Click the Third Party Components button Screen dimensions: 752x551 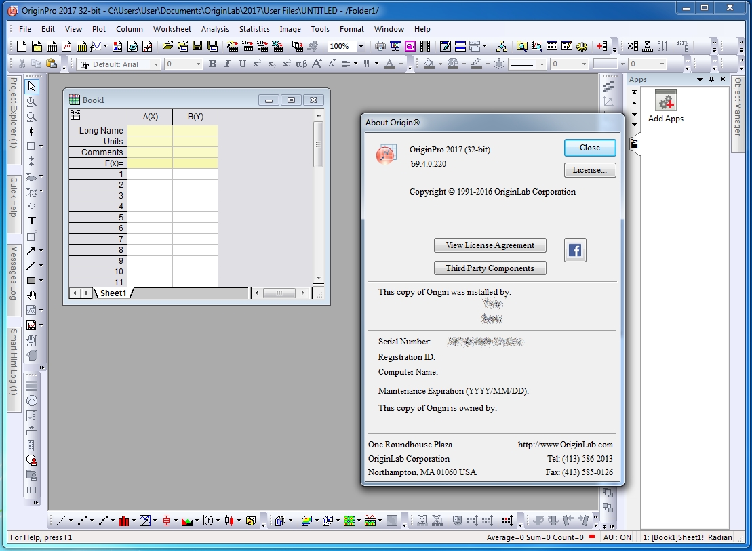tap(490, 268)
